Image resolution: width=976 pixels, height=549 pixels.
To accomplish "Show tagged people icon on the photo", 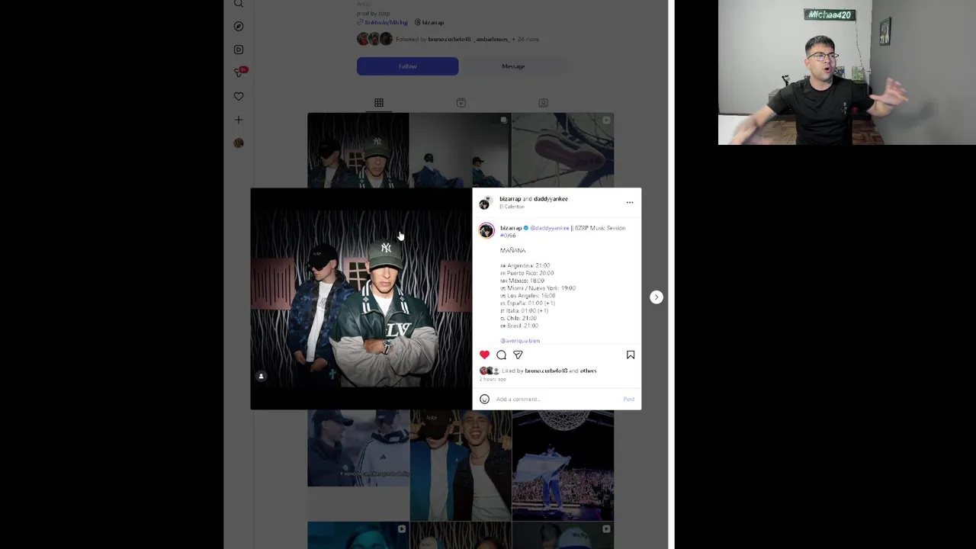I will click(261, 376).
